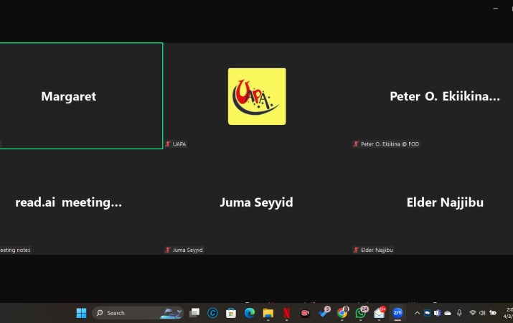Open the red screen recorder app in taskbar
The width and height of the screenshot is (513, 323).
[305, 313]
